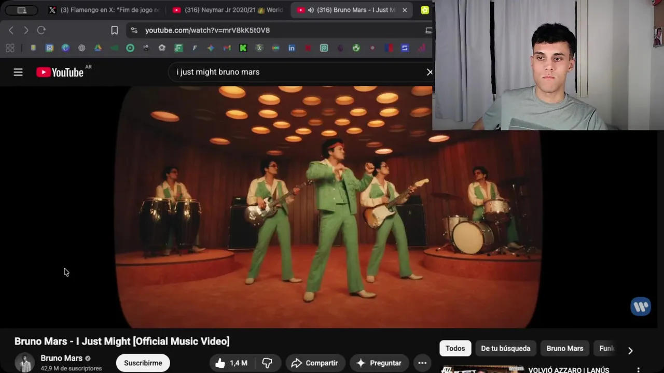Switch to the Flamengo en X tab
The height and width of the screenshot is (373, 664).
(104, 10)
